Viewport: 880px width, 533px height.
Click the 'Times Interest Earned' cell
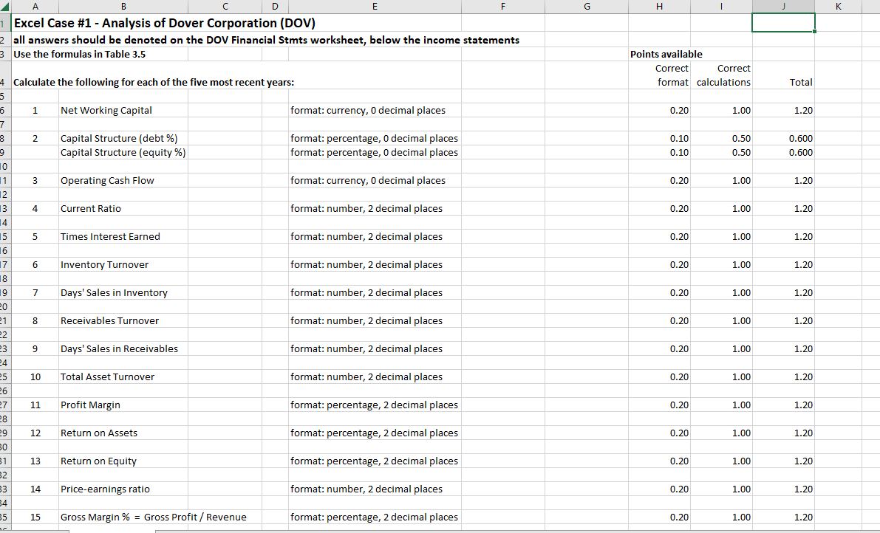(123, 236)
